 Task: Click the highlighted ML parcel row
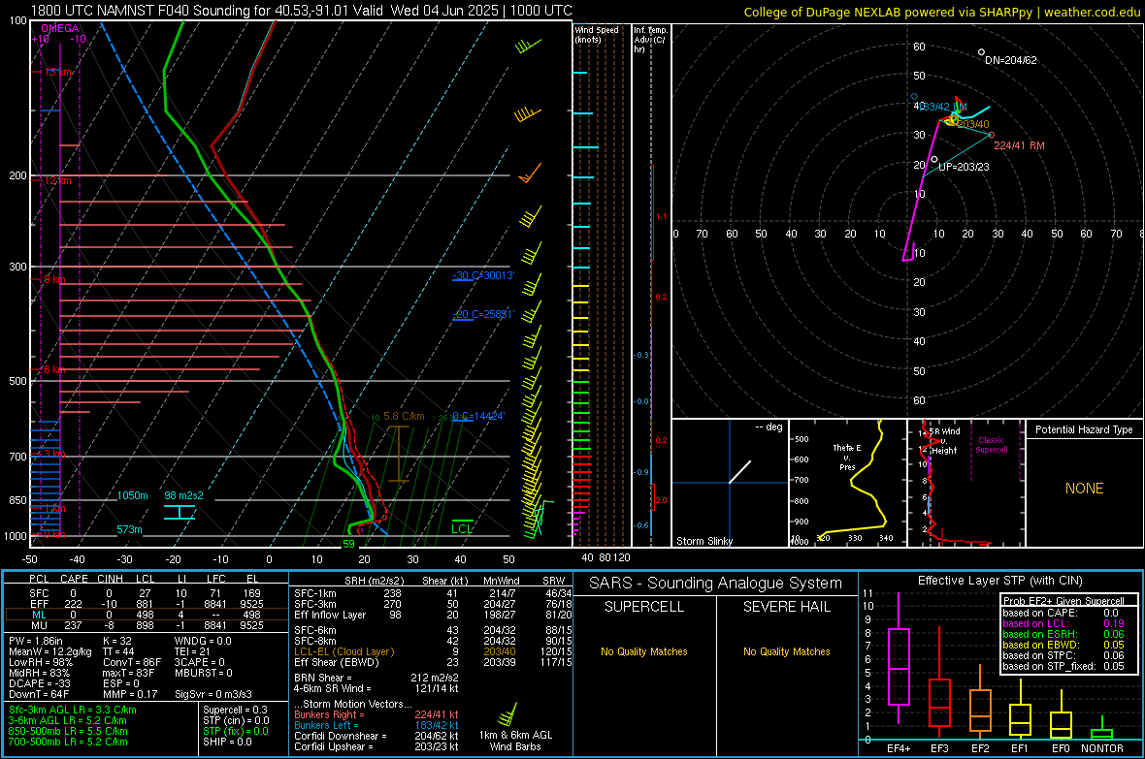click(147, 615)
